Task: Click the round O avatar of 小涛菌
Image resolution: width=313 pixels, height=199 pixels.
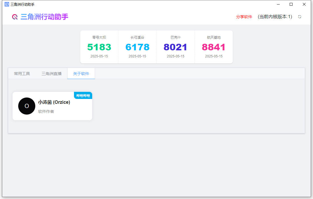Action: (27, 106)
